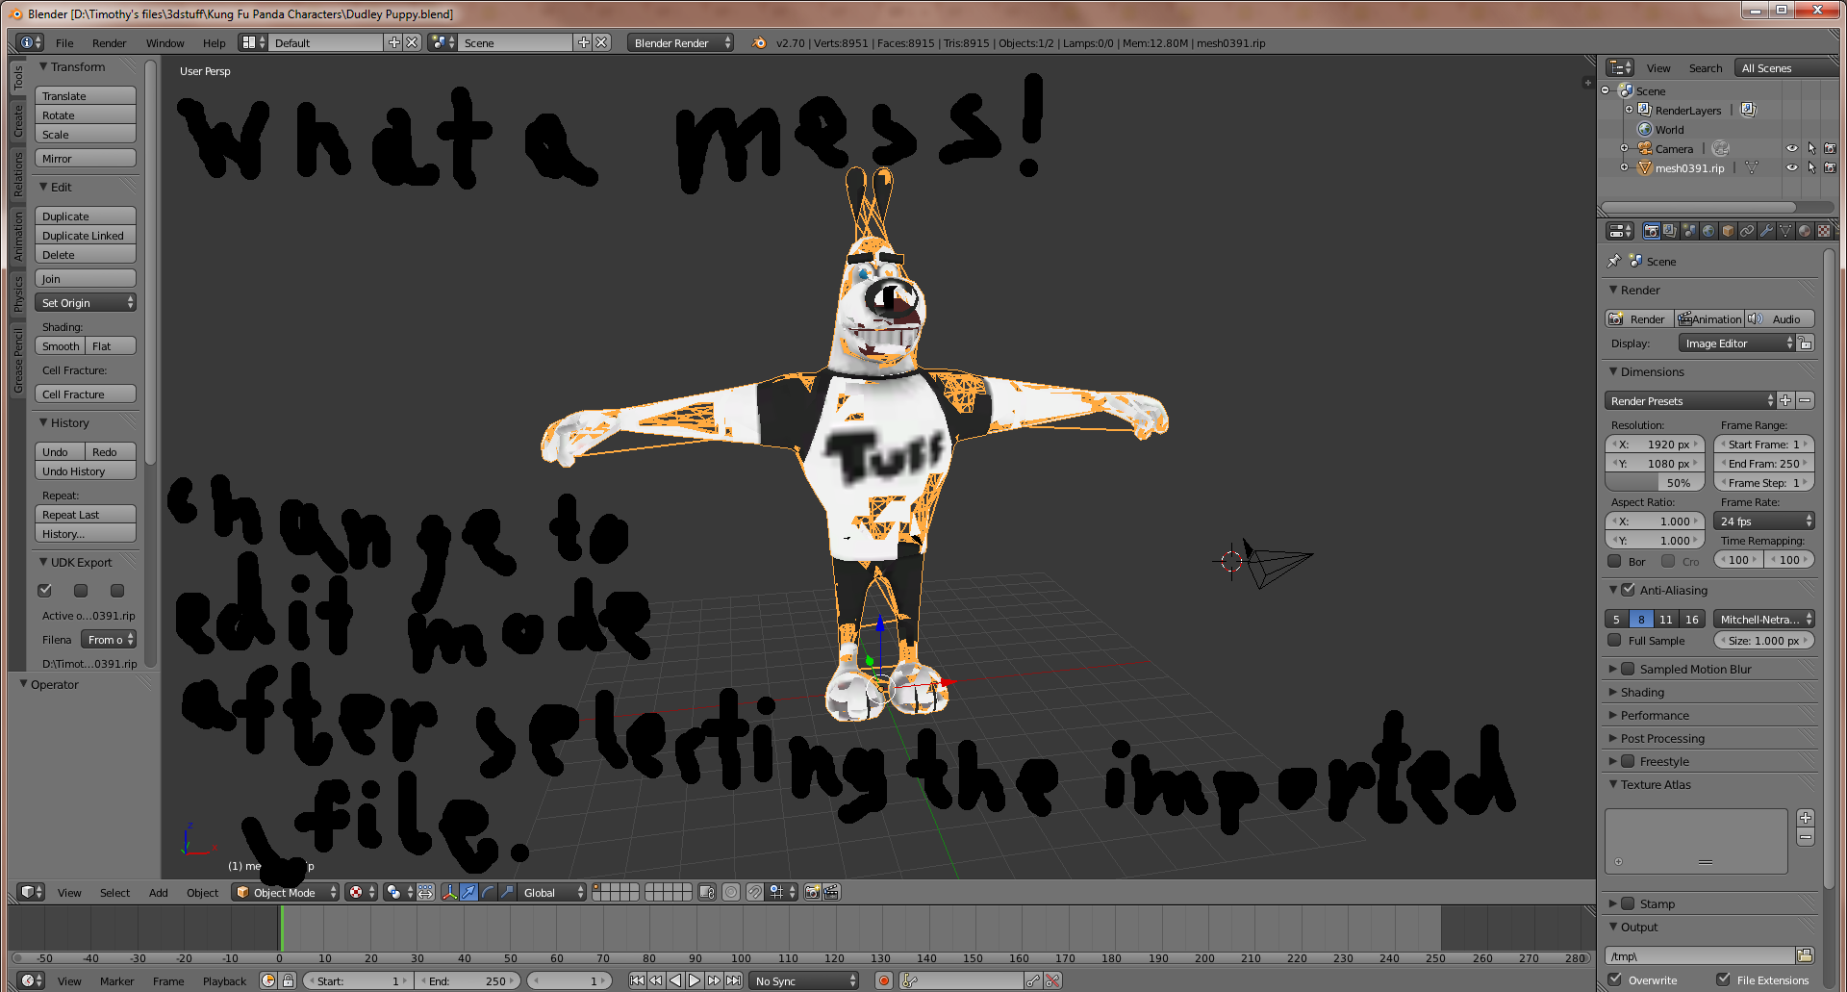
Task: Play animation in reverse in timeline
Action: (675, 980)
